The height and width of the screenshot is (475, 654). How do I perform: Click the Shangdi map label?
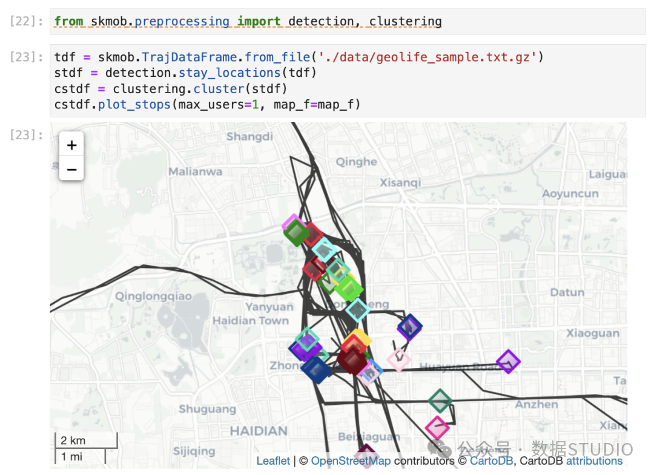[x=249, y=137]
